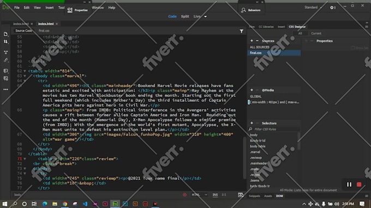Collapse code at line 62 table tag

(25, 71)
